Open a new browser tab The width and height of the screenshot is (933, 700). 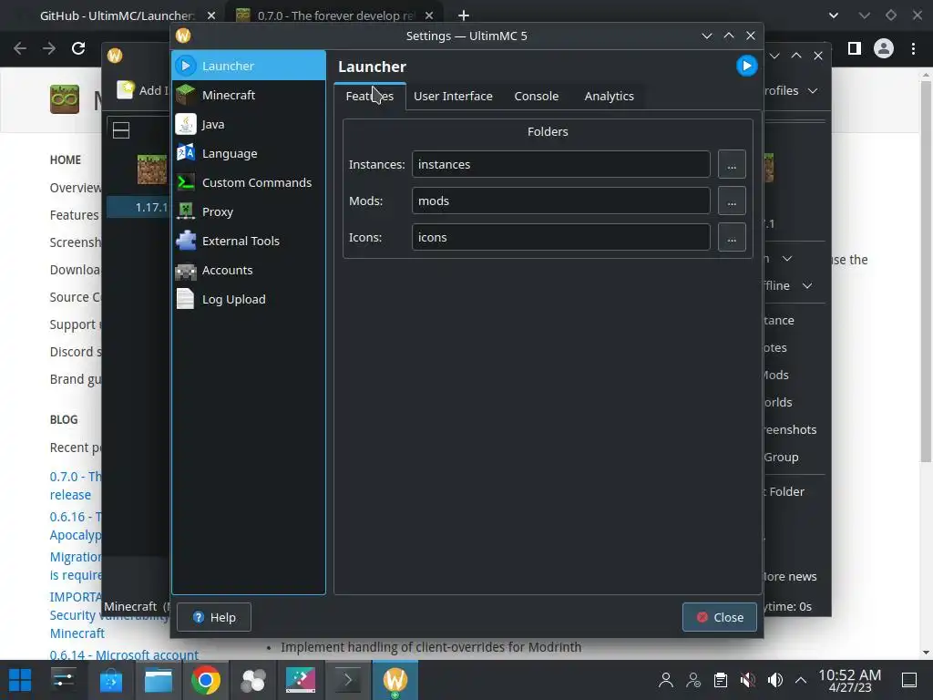pyautogui.click(x=464, y=15)
